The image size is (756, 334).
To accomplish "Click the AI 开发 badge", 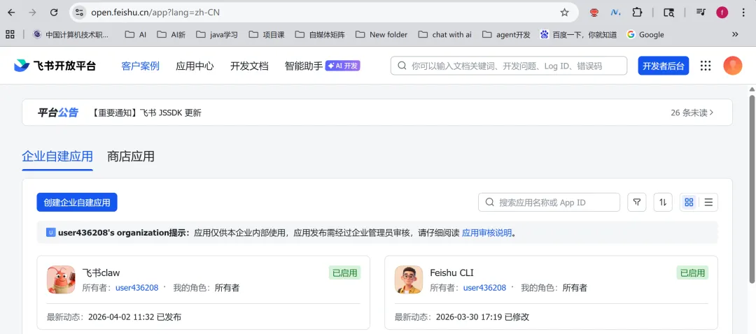I will pyautogui.click(x=343, y=66).
